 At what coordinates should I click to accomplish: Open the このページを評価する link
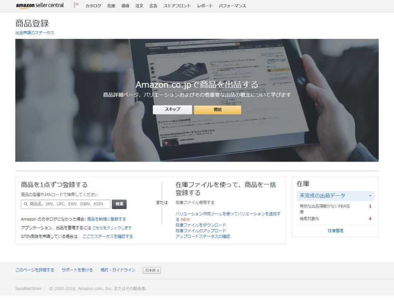[35, 270]
